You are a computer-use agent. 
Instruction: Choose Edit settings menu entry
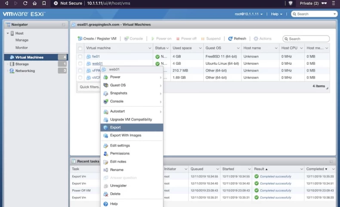[x=132, y=146]
